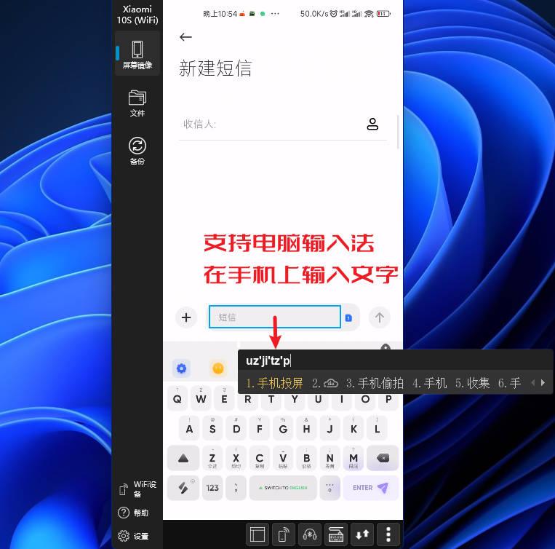Image resolution: width=555 pixels, height=549 pixels.
Task: Open the 备份 backup section
Action: pos(137,151)
